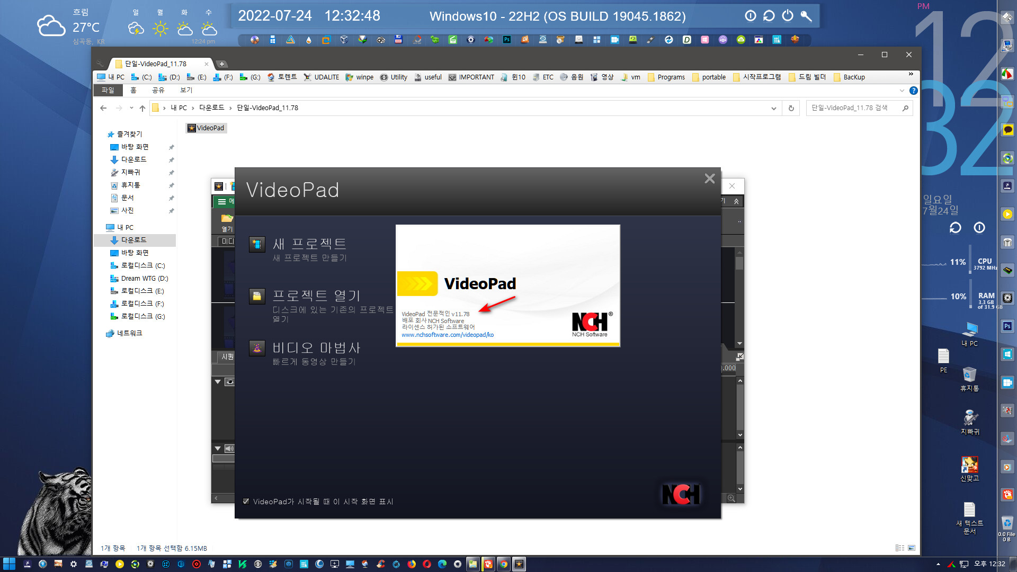
Task: Expand the Explorer ribbon chevron
Action: tap(902, 91)
